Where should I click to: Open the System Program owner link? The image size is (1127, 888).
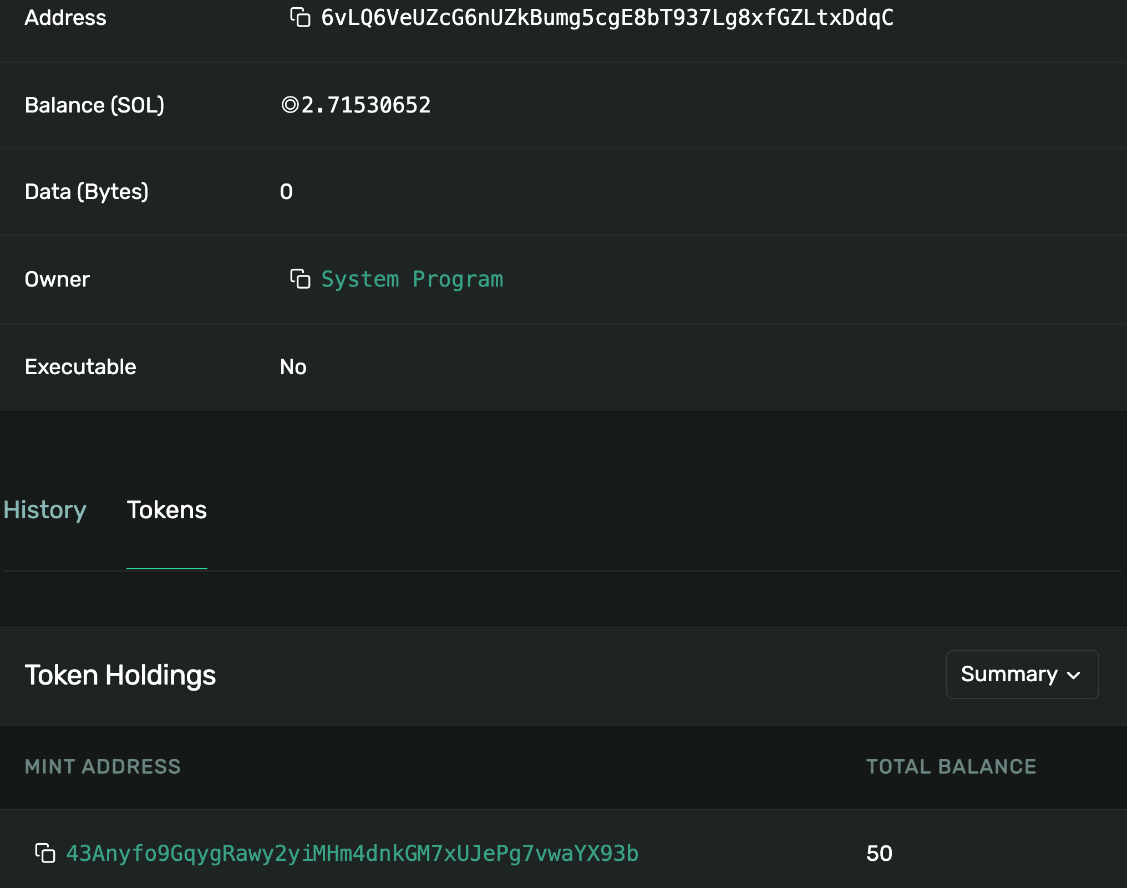click(412, 279)
